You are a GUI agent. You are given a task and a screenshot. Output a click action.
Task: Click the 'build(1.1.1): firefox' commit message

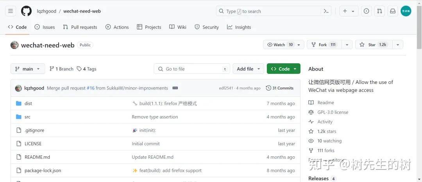(168, 103)
